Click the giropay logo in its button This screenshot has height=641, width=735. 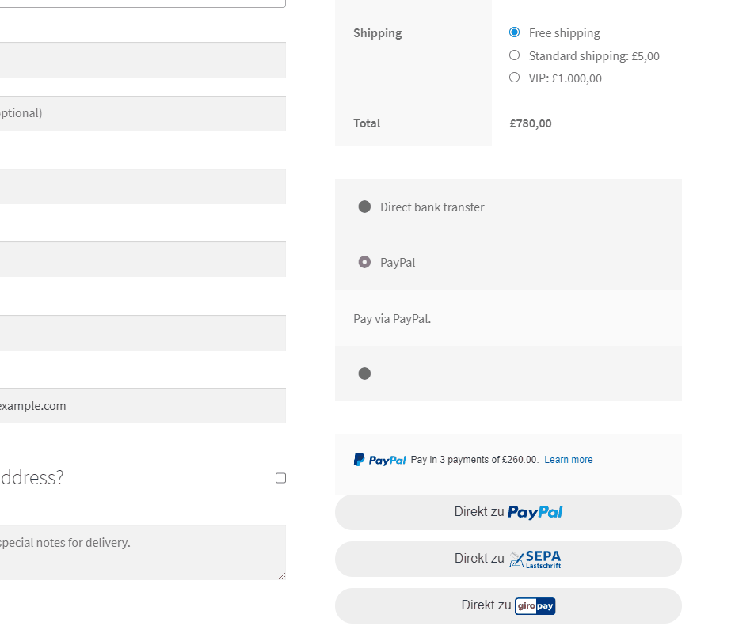coord(535,605)
